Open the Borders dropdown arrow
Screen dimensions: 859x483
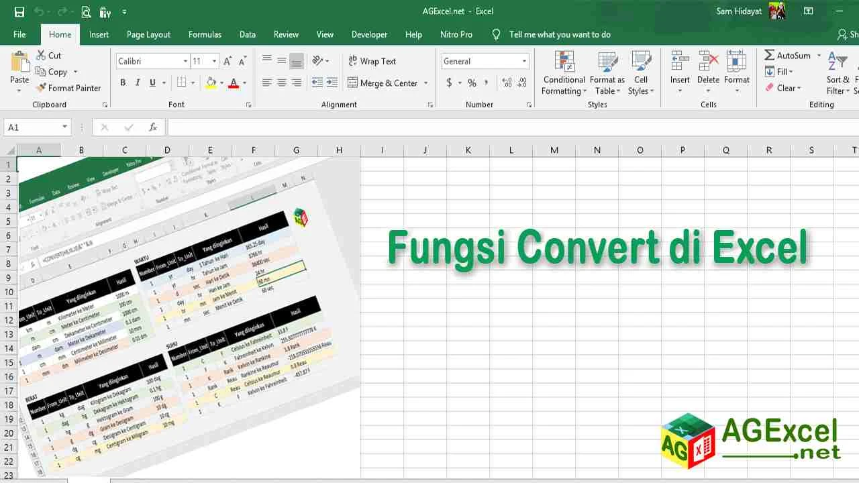[193, 83]
